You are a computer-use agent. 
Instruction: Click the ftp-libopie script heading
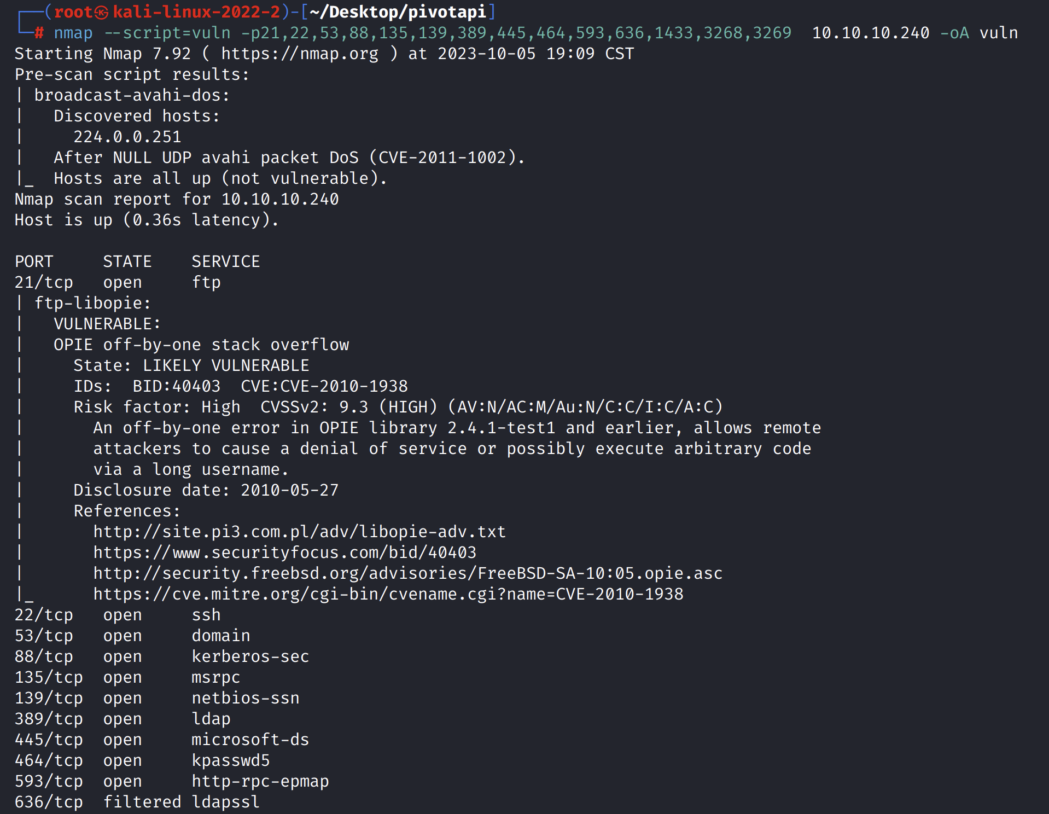pyautogui.click(x=92, y=303)
